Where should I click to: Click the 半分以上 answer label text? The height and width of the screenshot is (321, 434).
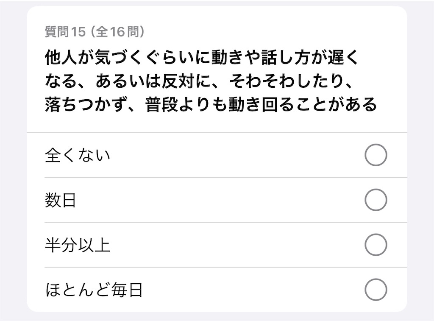tap(78, 245)
